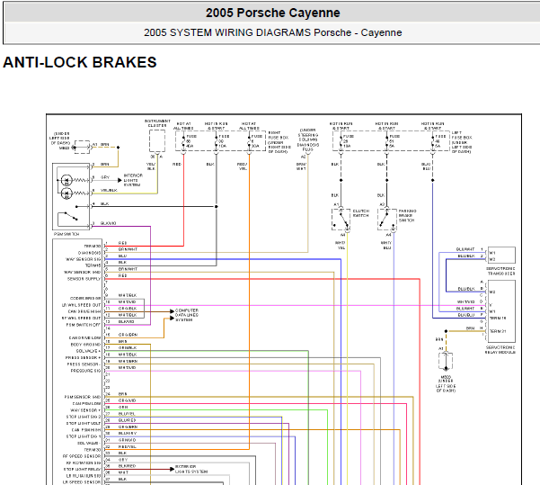Viewport: 540px width, 485px height.
Task: Select the clutch switch schematic symbol
Action: [341, 220]
